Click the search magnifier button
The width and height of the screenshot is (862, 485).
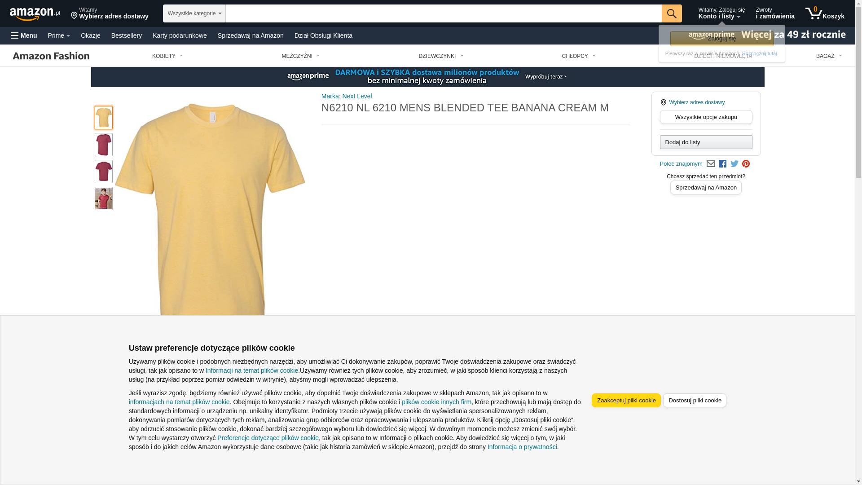[672, 13]
